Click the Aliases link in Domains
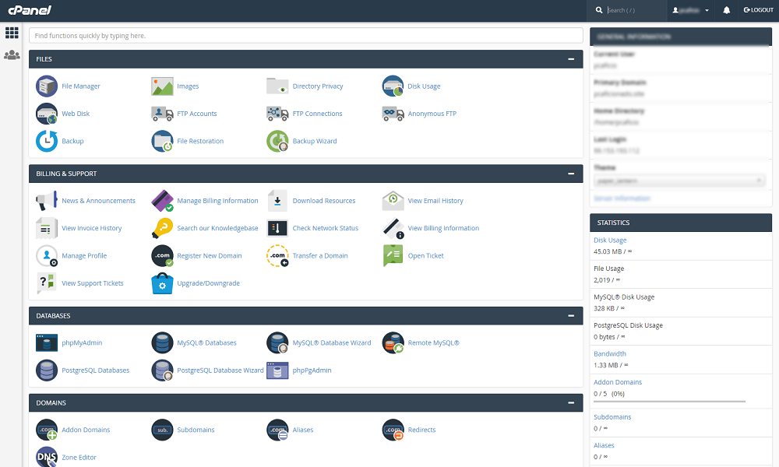 pyautogui.click(x=303, y=430)
